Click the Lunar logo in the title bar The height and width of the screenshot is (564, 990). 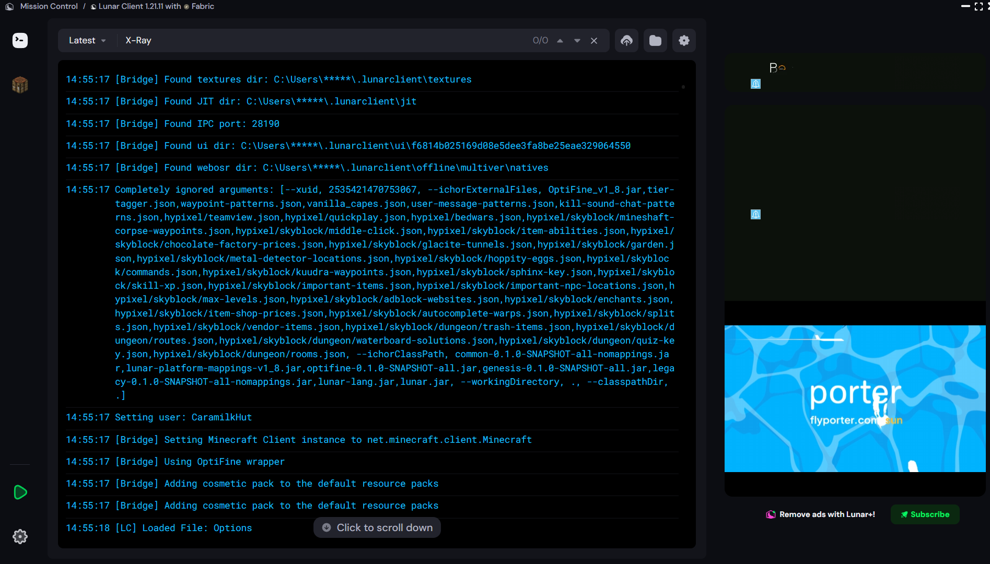click(x=9, y=6)
